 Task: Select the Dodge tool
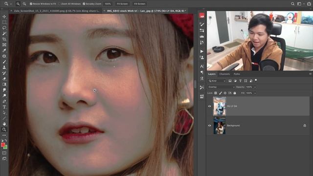pyautogui.click(x=4, y=96)
